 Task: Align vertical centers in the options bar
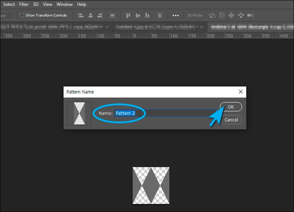[x=138, y=15]
